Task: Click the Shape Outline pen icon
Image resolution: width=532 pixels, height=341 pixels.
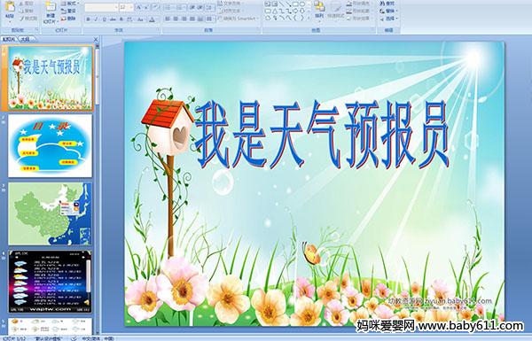Action: tap(349, 11)
